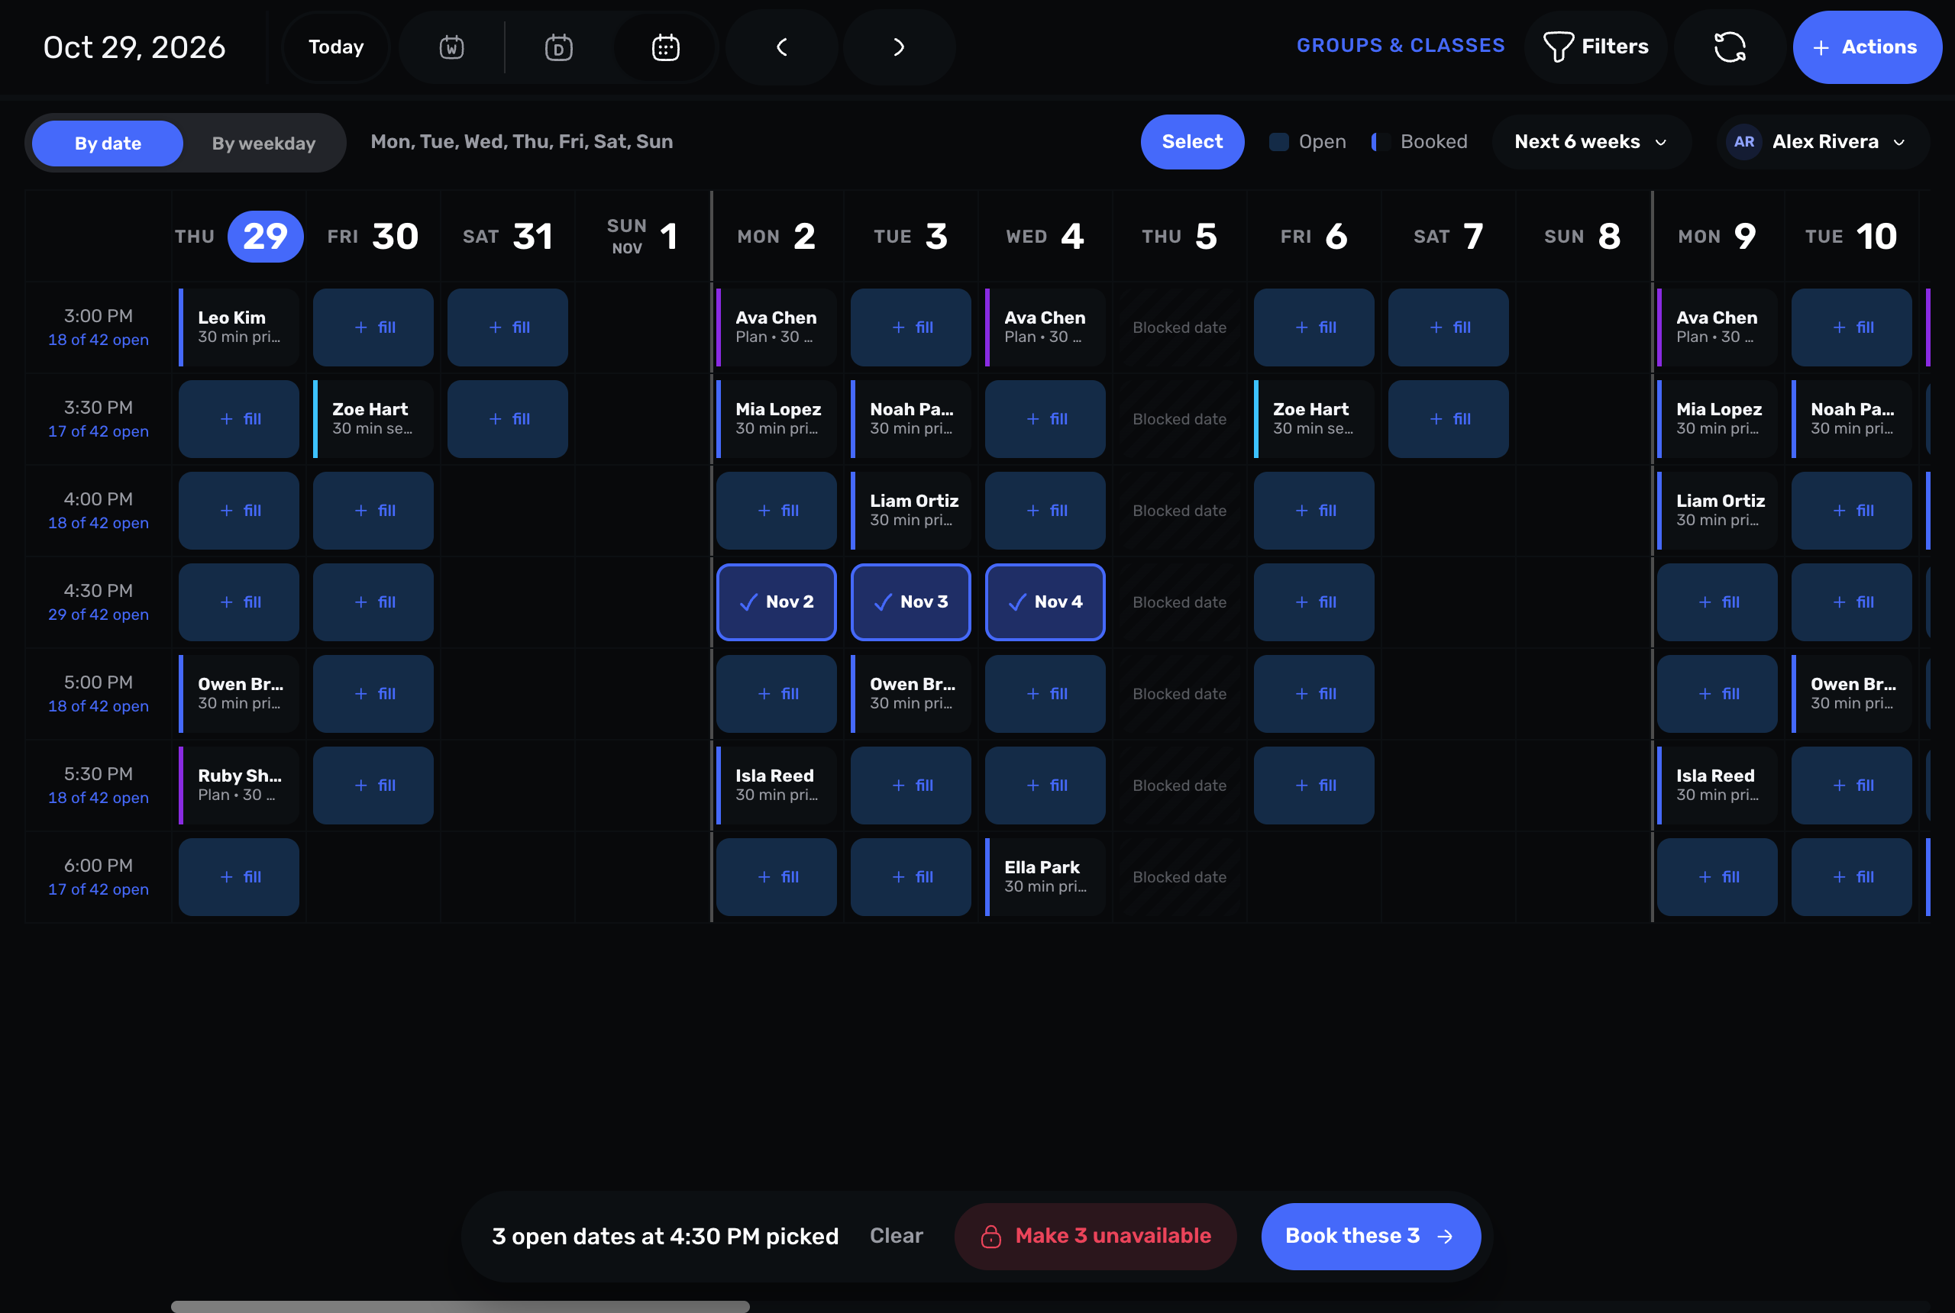Screen dimensions: 1955x1313
Task: Go to next period arrow
Action: [x=899, y=47]
